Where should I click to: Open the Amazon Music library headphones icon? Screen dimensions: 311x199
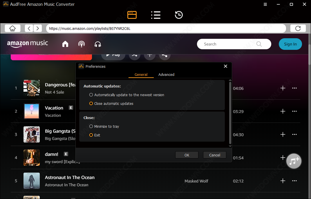[x=98, y=44]
